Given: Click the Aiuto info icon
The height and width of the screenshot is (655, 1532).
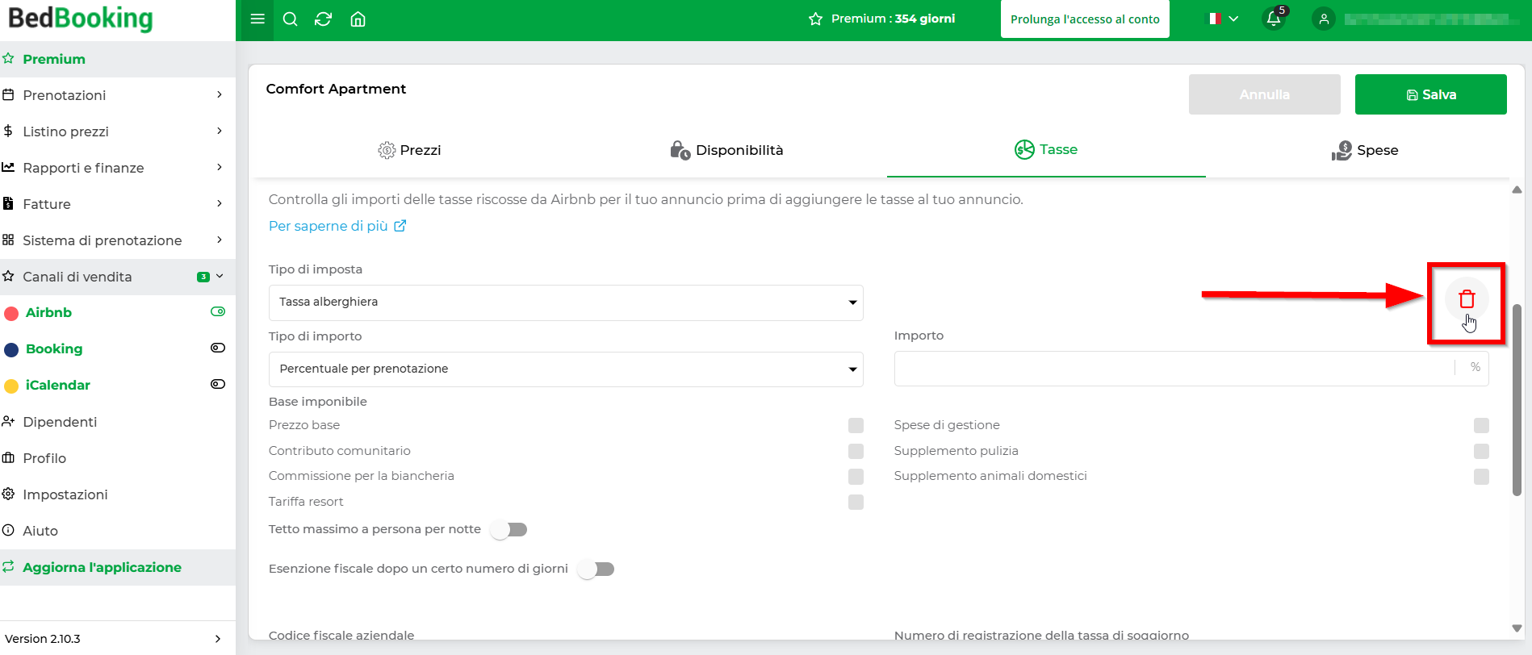Looking at the screenshot, I should click(x=8, y=530).
